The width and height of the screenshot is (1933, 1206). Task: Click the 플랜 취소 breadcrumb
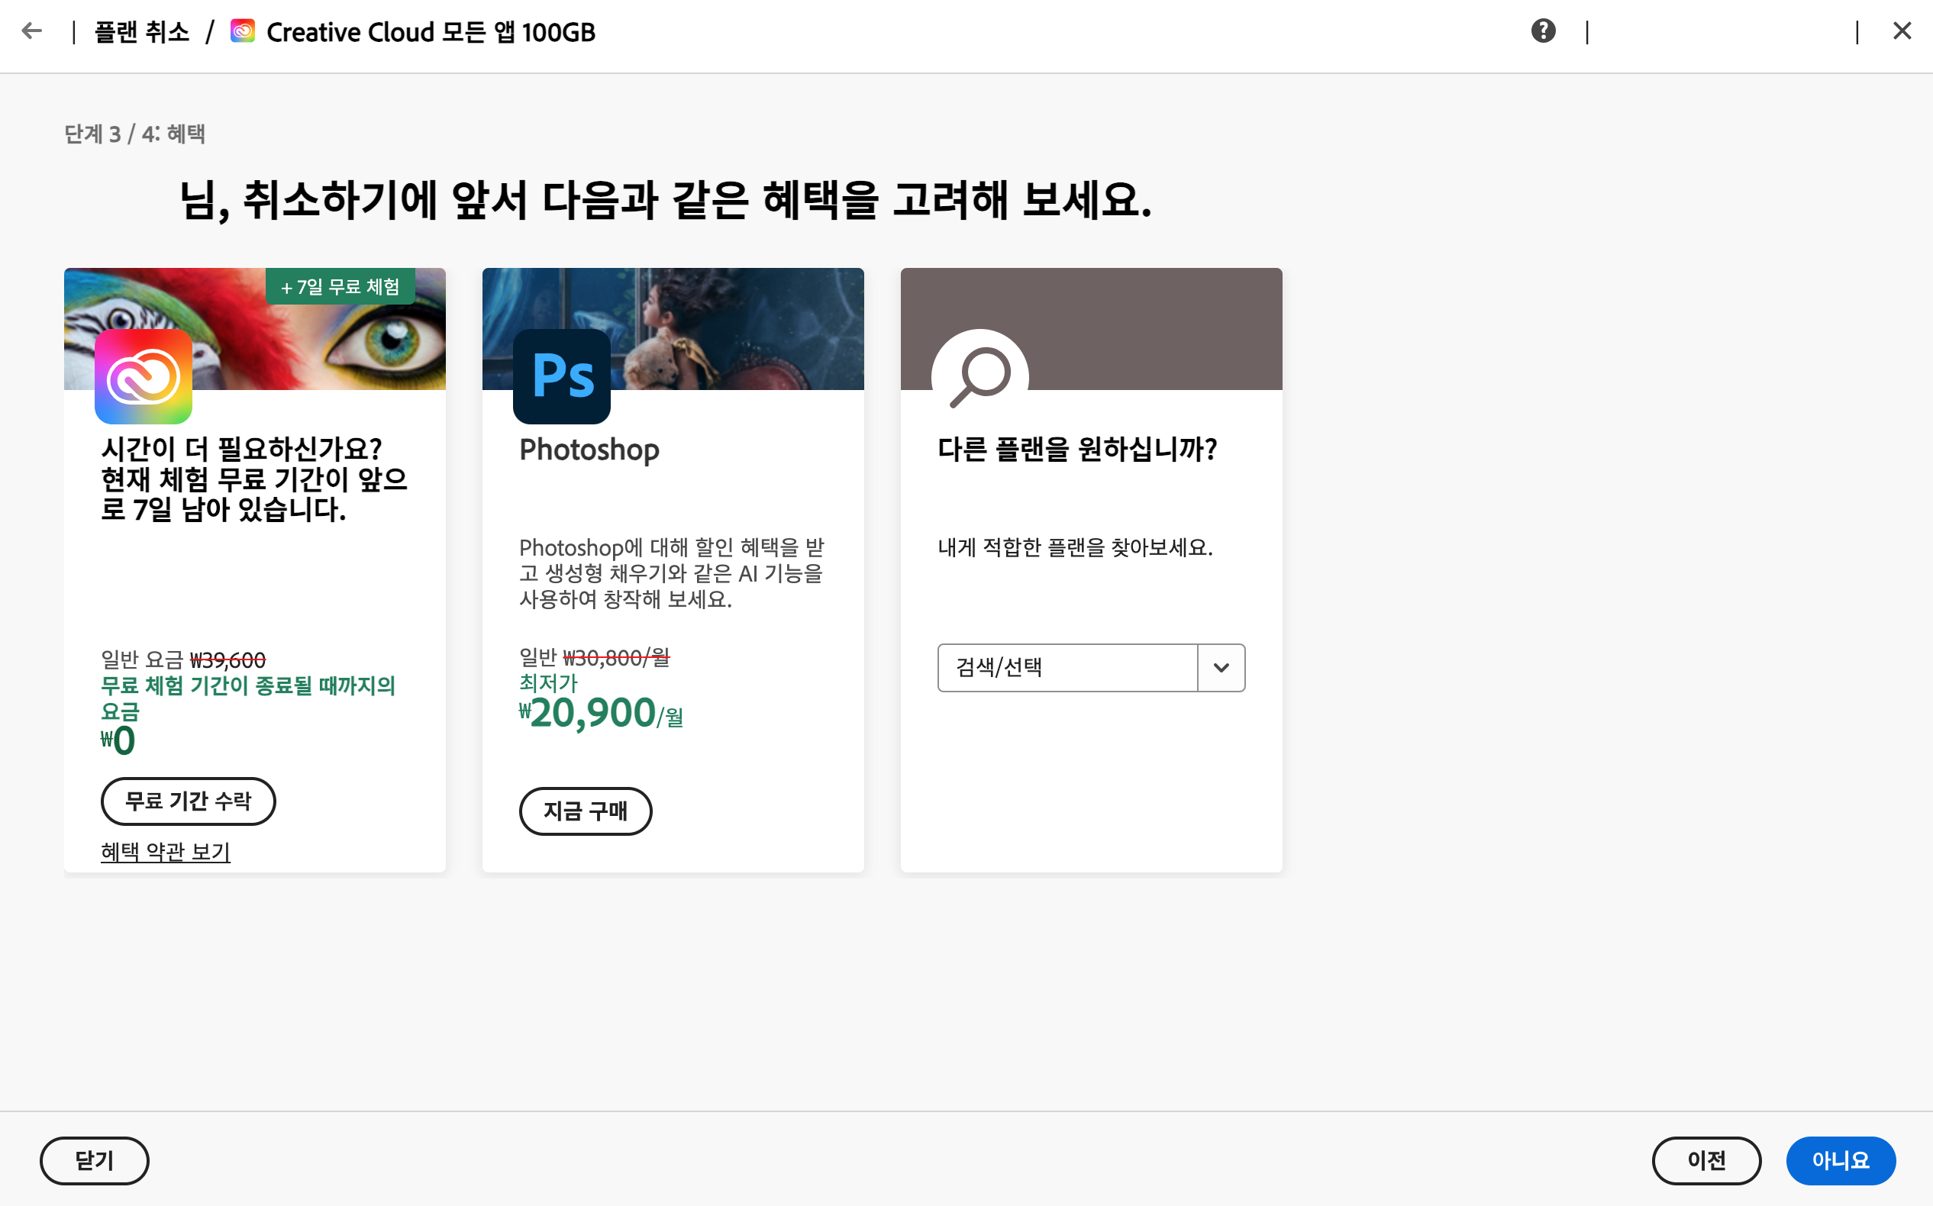pyautogui.click(x=142, y=32)
